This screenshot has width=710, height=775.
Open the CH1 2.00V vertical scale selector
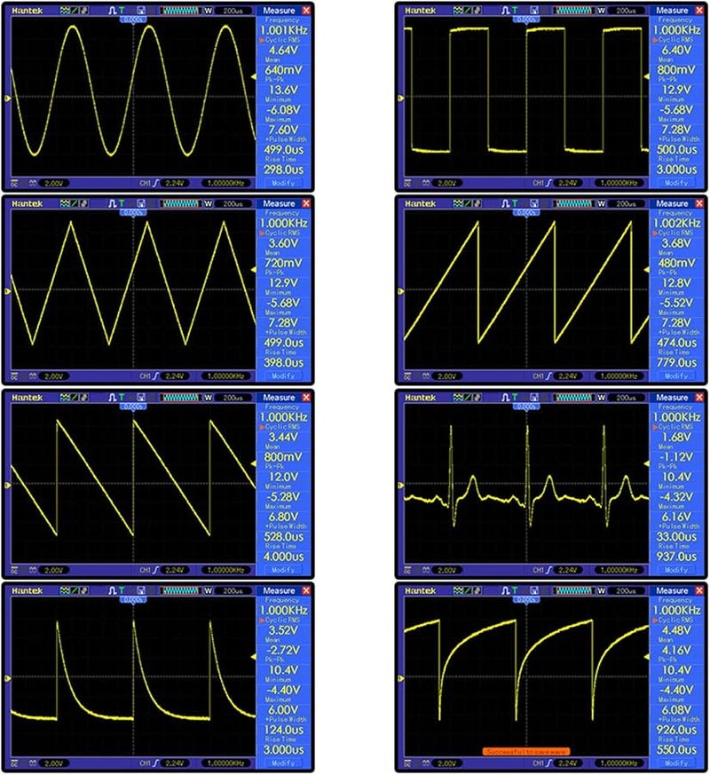(x=55, y=184)
